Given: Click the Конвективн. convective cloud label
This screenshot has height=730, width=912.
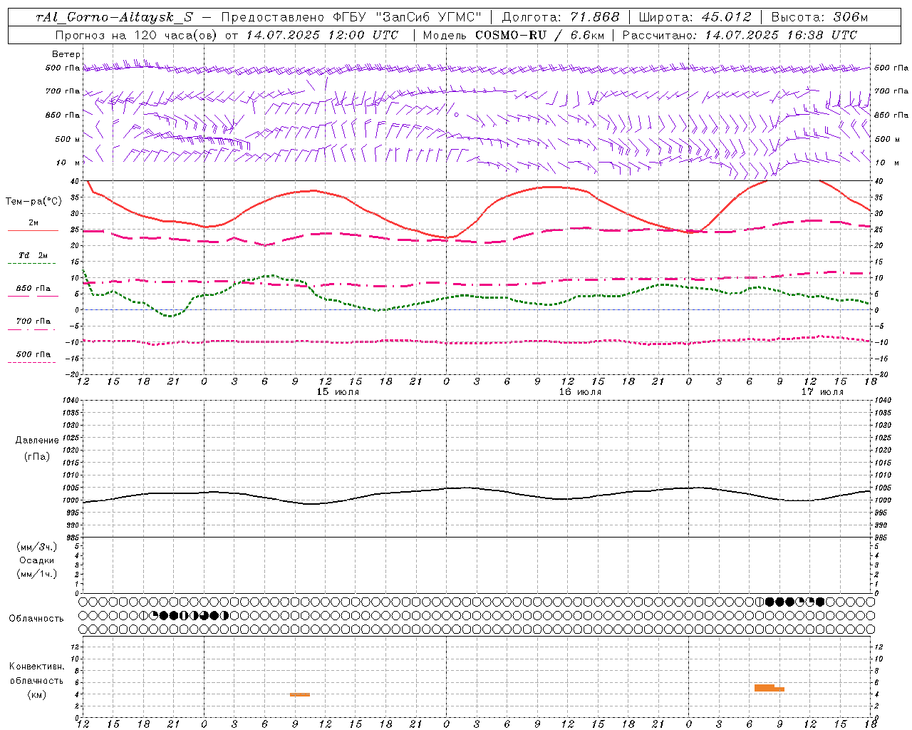Looking at the screenshot, I should (x=36, y=667).
